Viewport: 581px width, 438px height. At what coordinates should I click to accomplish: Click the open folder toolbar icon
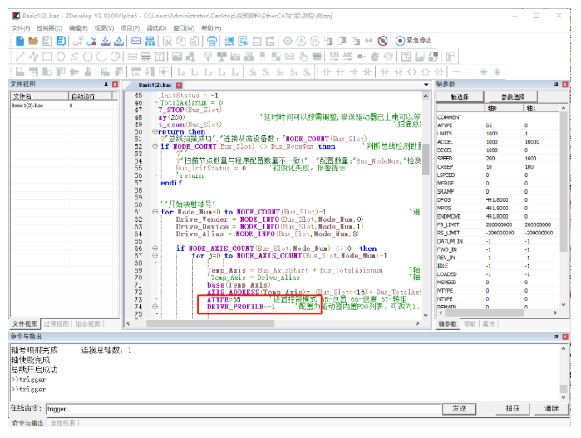pyautogui.click(x=33, y=41)
